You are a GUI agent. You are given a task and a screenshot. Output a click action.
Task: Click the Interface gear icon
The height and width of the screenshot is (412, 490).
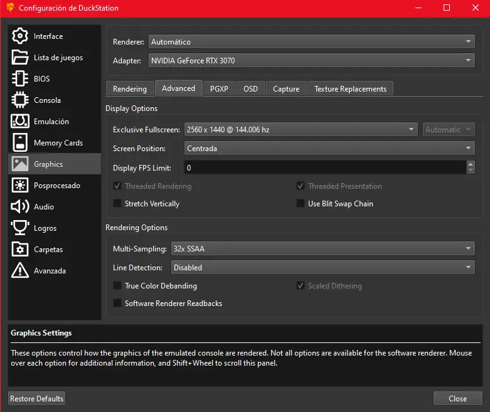19,36
